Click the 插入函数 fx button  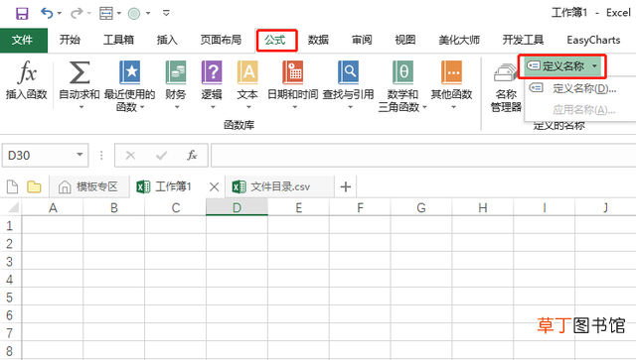[27, 80]
